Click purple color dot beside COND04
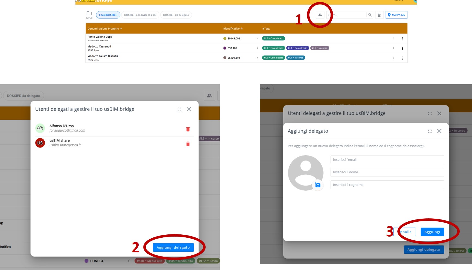The height and width of the screenshot is (270, 472). [86, 261]
